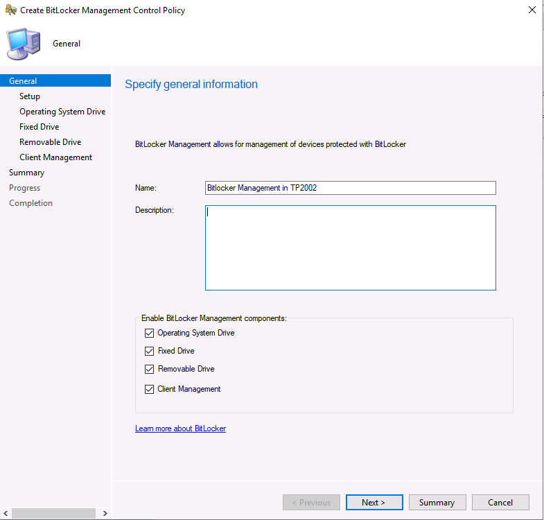The height and width of the screenshot is (520, 544).
Task: Close the Create BitLocker Management Control Policy window
Action: [x=532, y=10]
